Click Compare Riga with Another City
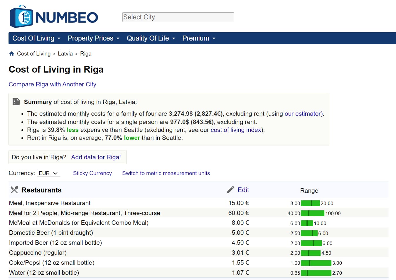The width and height of the screenshot is (396, 280). tap(53, 84)
